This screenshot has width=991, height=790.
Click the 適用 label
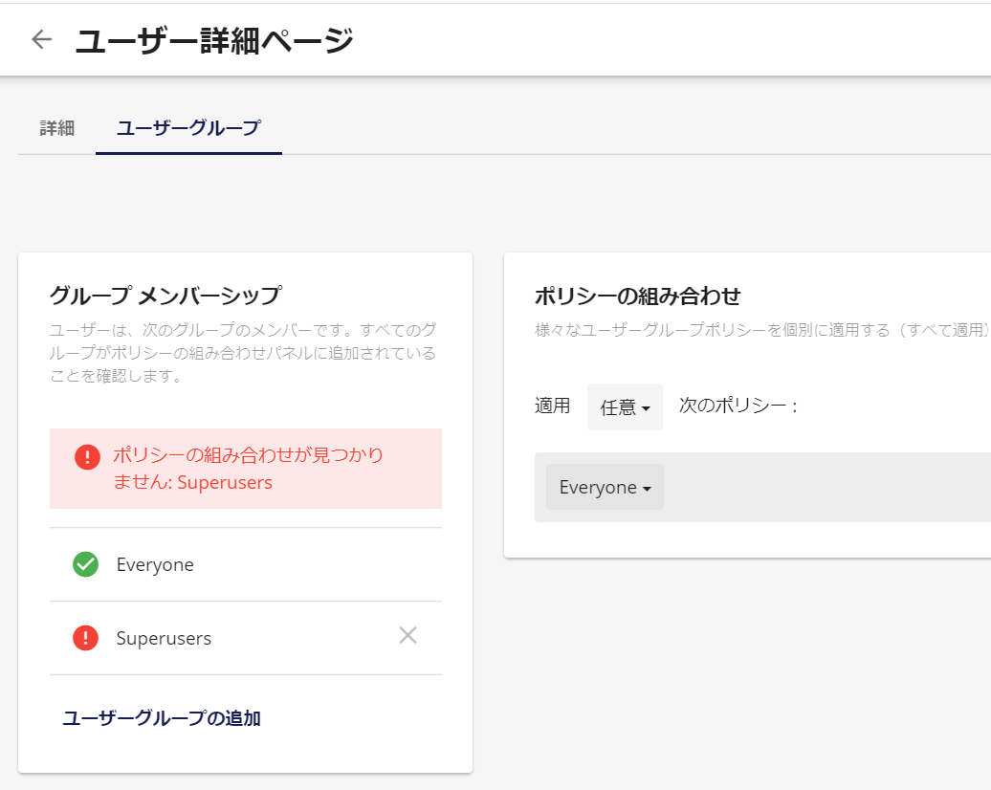coord(552,406)
